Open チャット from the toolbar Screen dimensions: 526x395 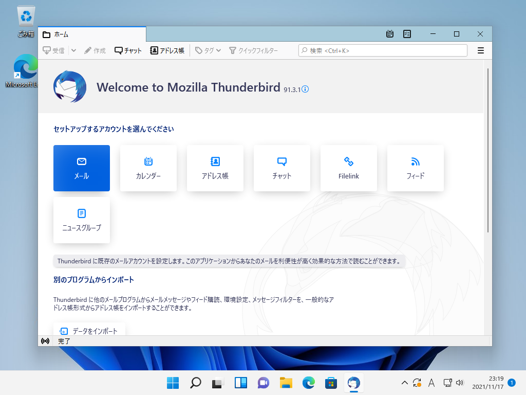pos(128,50)
